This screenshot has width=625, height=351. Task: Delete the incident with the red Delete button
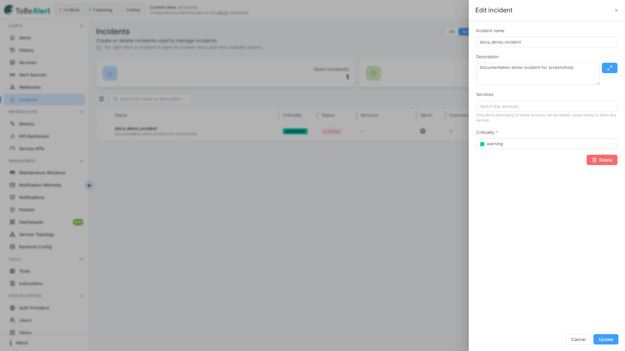602,160
